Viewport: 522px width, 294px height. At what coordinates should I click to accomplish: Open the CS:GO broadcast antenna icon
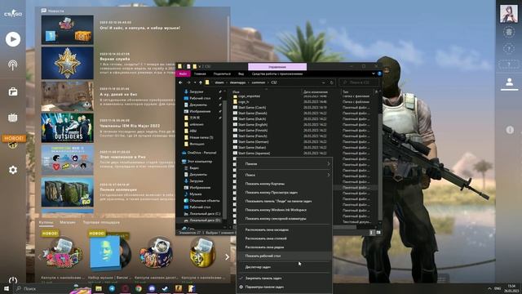pyautogui.click(x=13, y=65)
